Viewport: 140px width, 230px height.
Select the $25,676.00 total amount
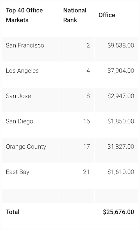click(x=118, y=212)
